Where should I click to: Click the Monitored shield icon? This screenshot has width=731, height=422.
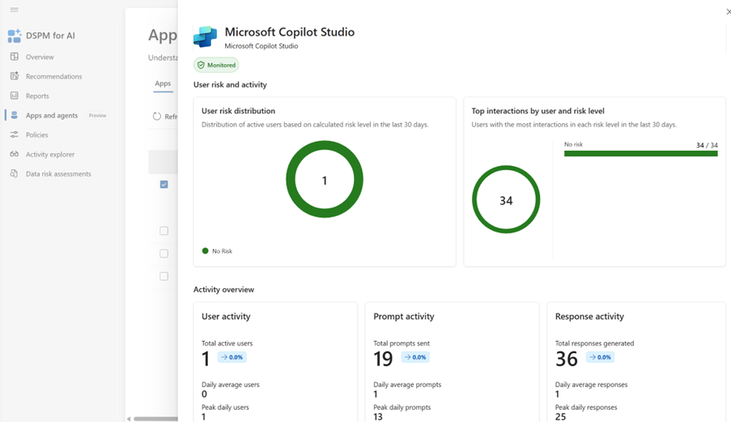201,65
